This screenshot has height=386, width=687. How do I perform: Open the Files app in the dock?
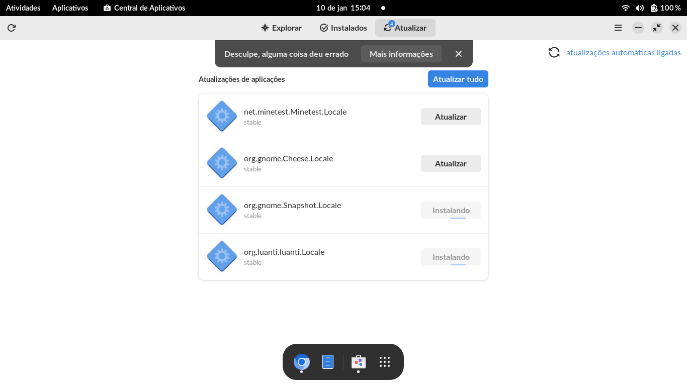[328, 362]
